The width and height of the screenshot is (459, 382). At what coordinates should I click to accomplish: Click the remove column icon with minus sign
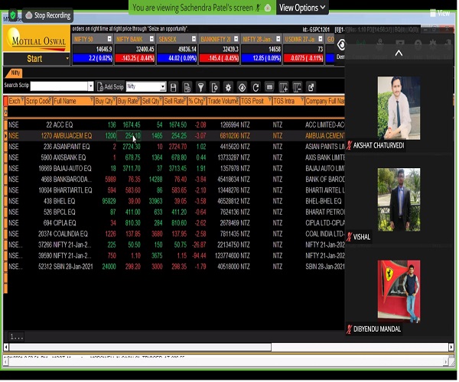click(298, 87)
